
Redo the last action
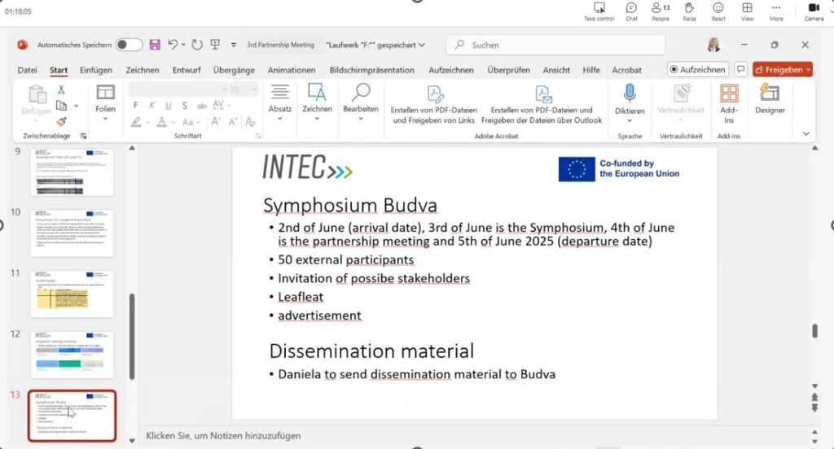[197, 45]
